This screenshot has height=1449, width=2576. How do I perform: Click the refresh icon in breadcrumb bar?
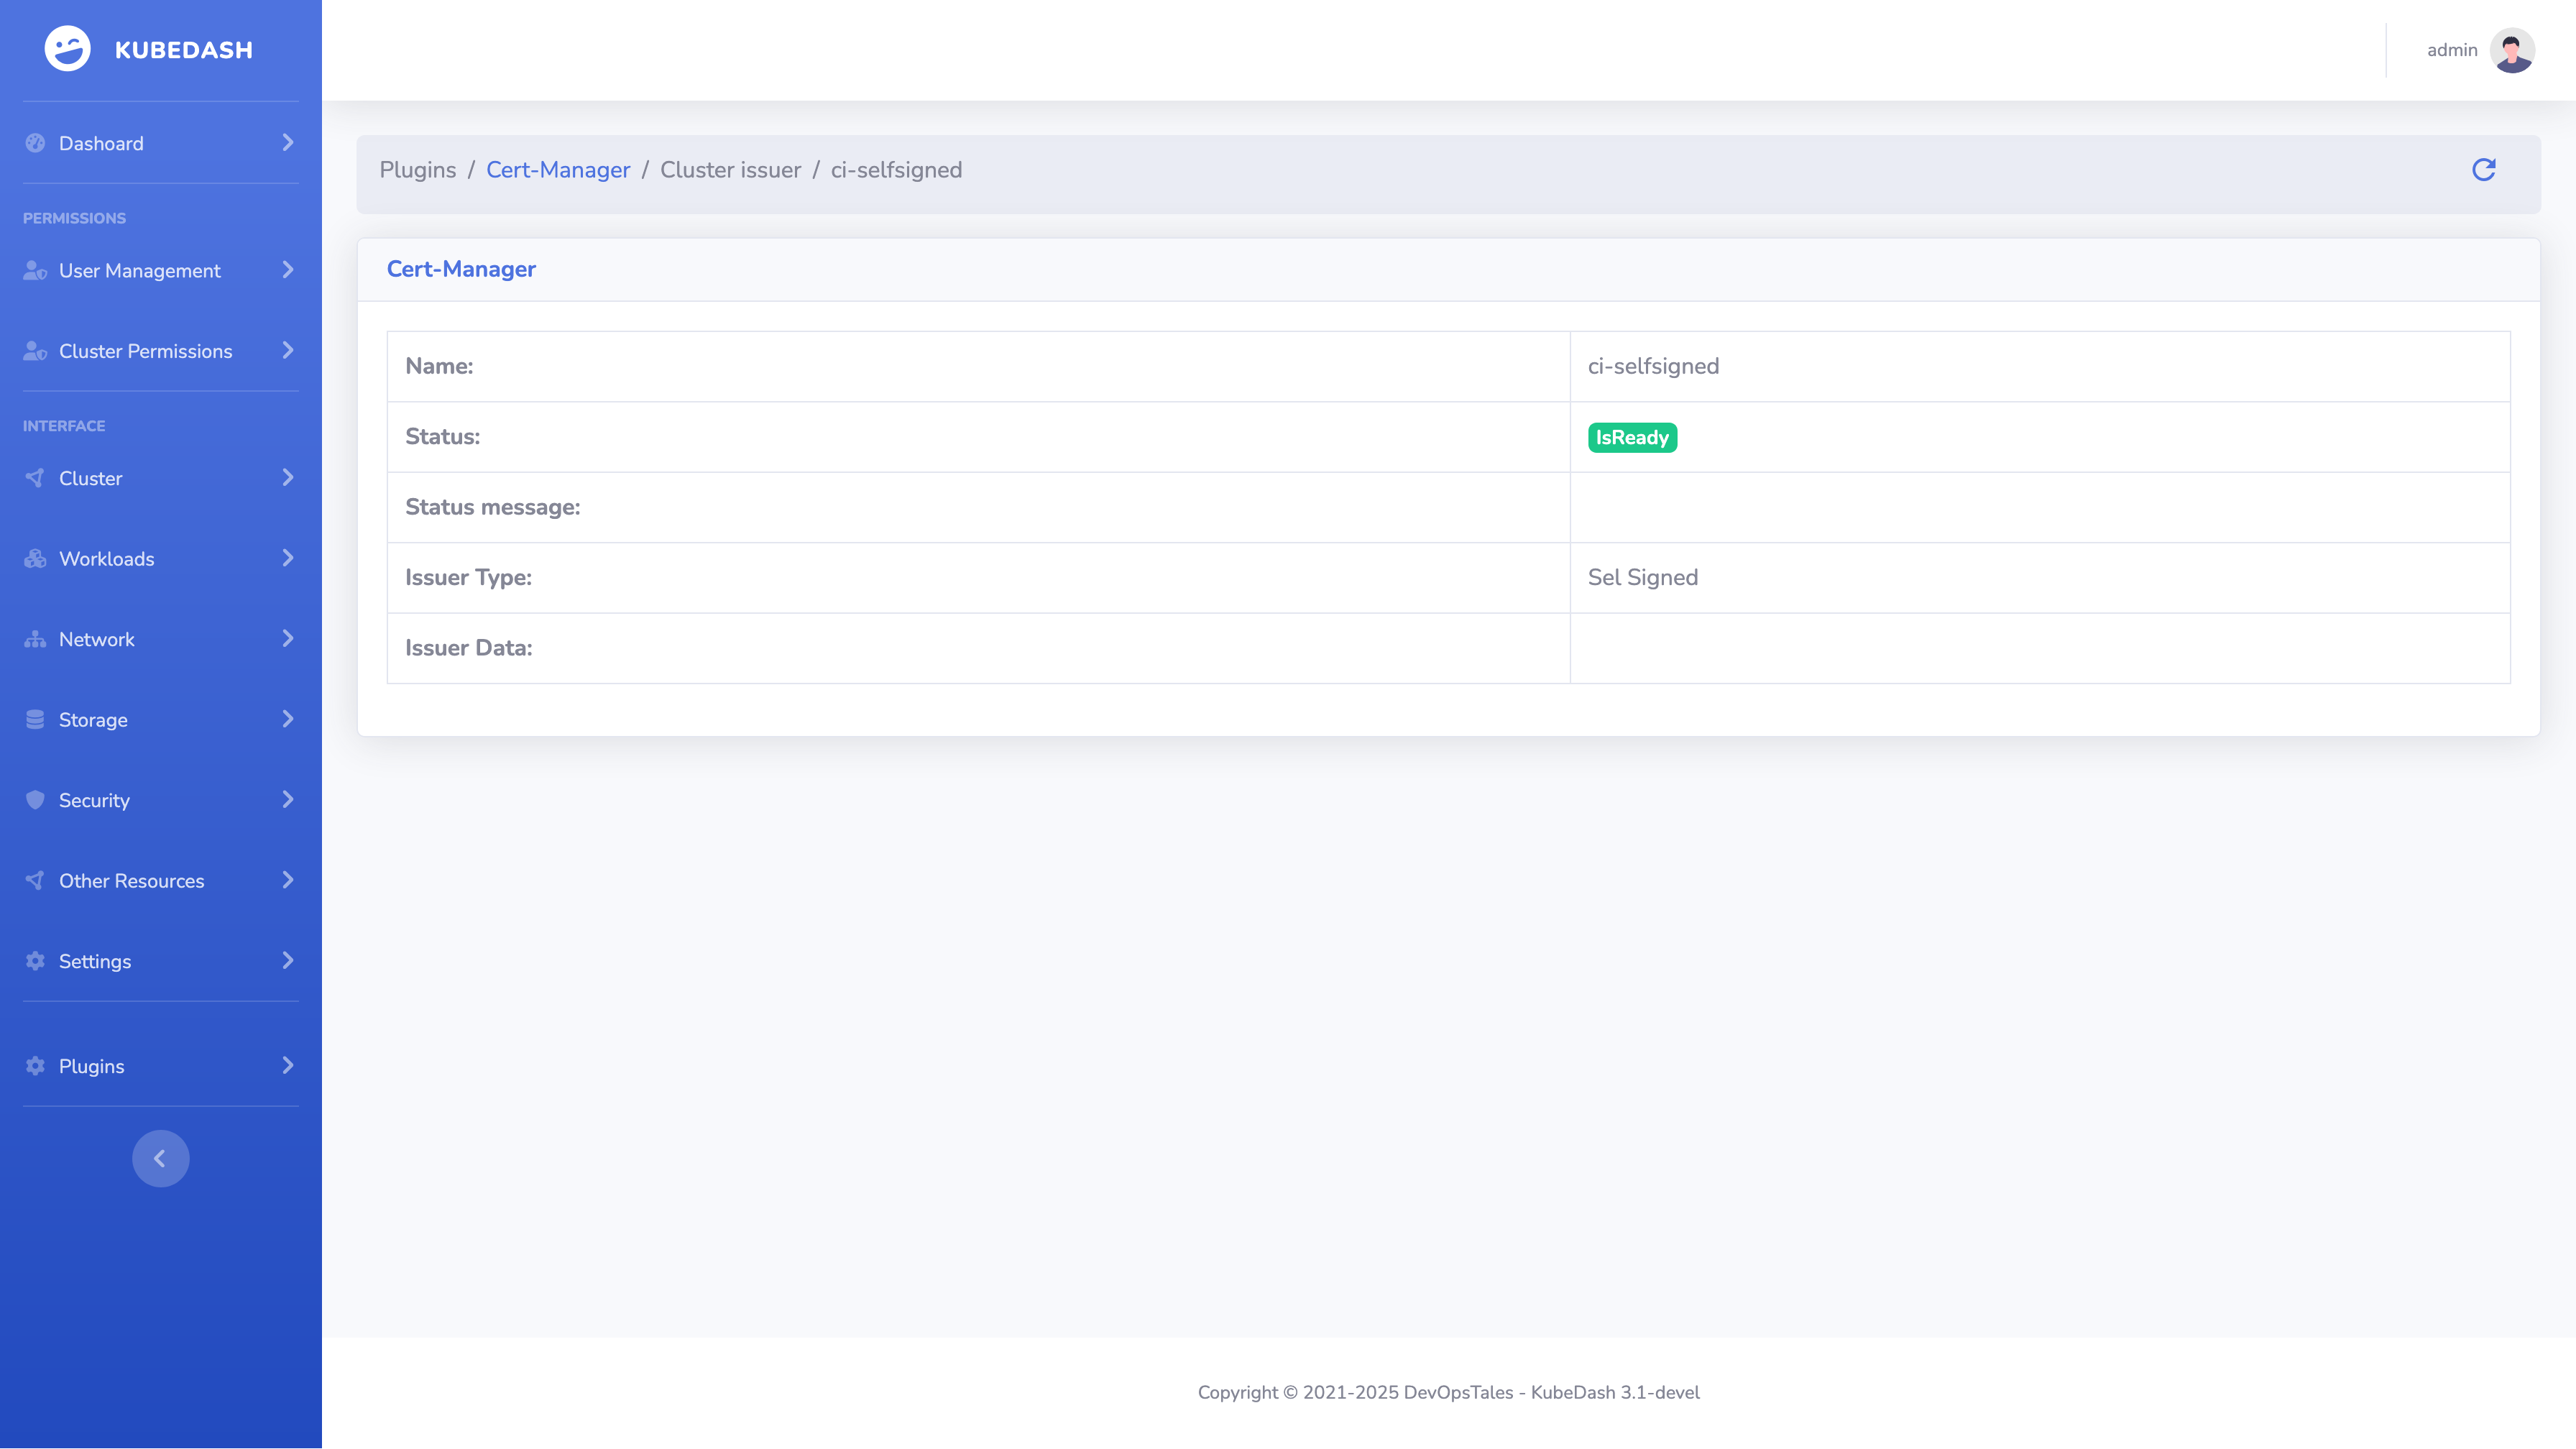point(2483,170)
